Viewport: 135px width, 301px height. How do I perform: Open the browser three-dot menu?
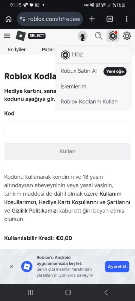click(x=127, y=19)
